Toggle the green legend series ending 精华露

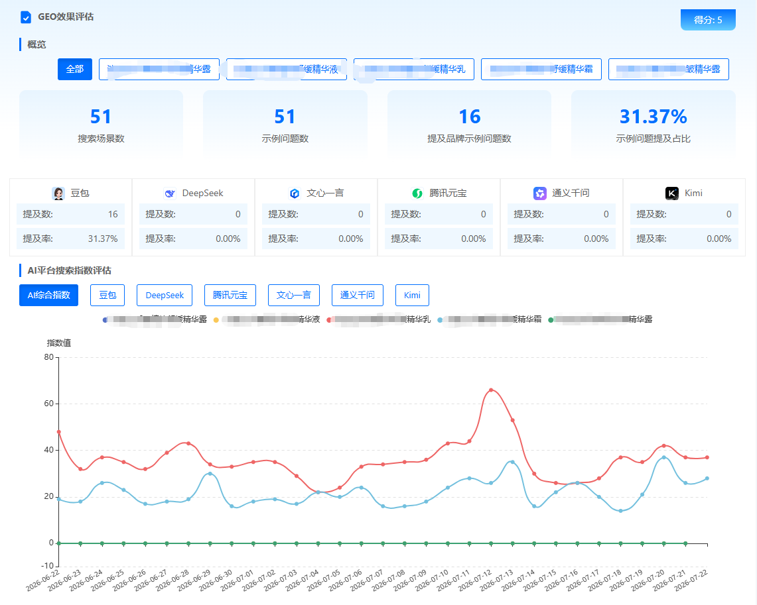600,319
